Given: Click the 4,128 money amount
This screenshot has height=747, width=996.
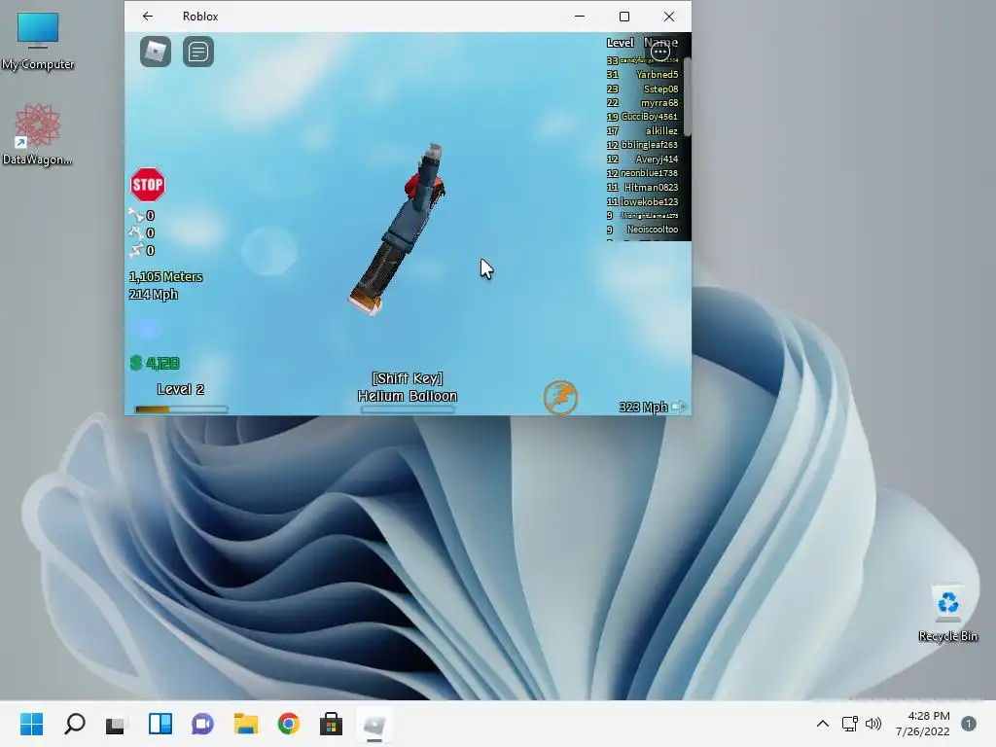Looking at the screenshot, I should tap(162, 364).
